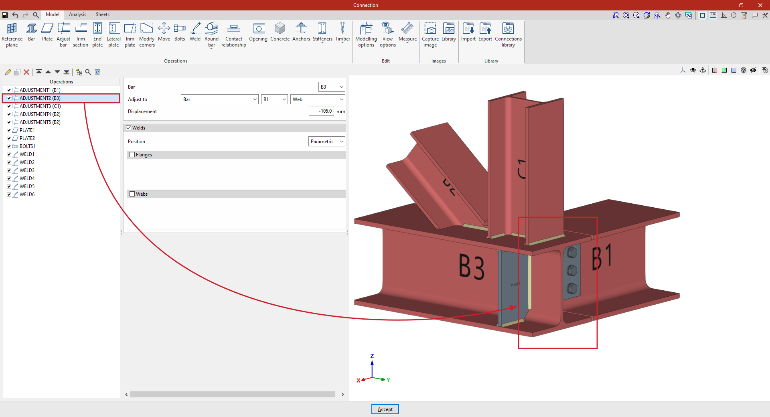Enable the Flanges checkbox

click(132, 155)
